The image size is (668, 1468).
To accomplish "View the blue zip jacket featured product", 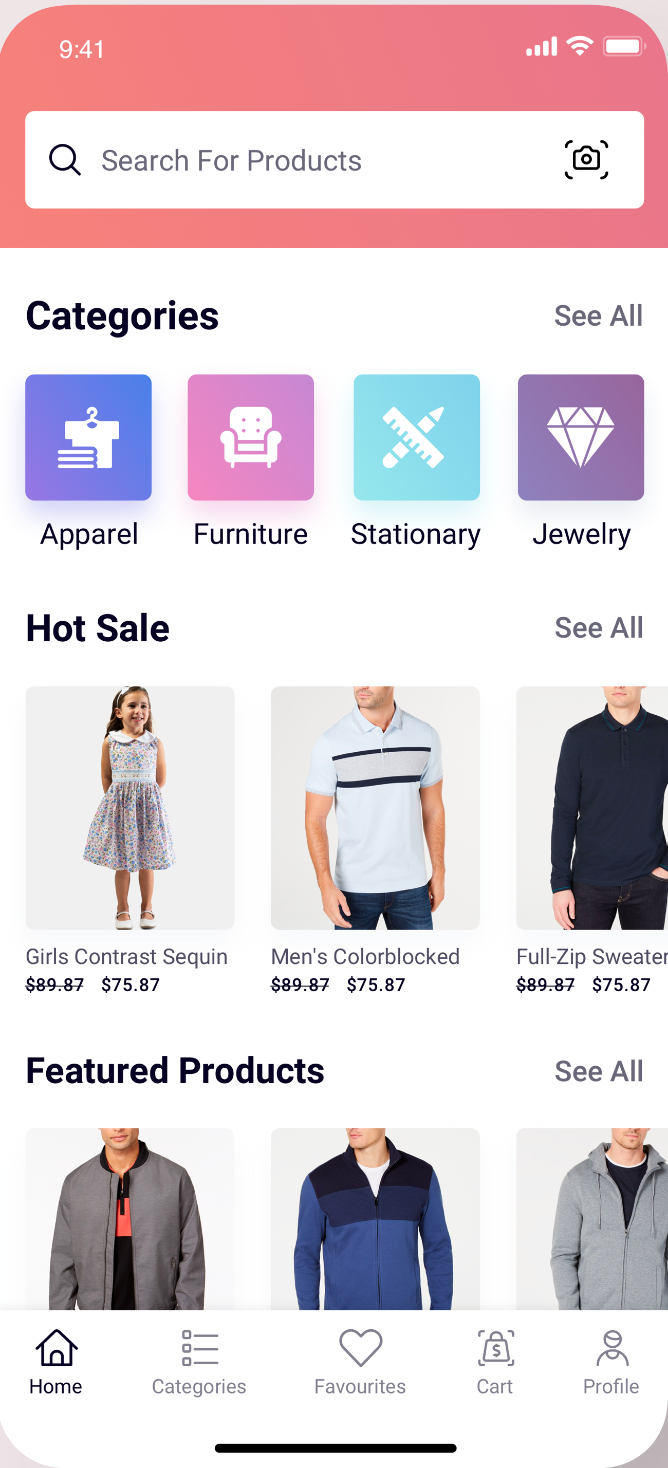I will point(375,1218).
